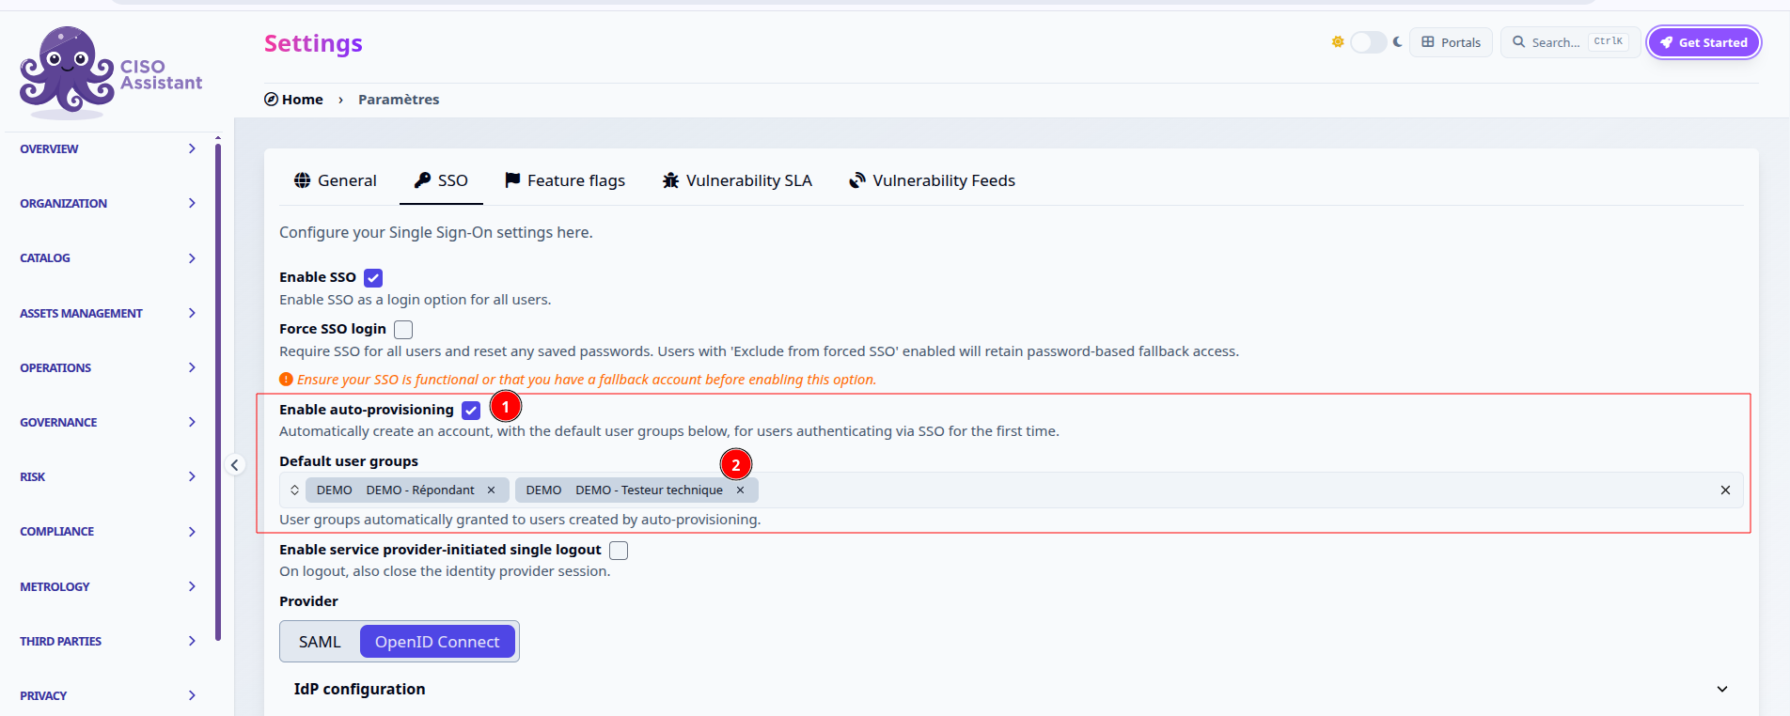Uncheck Enable auto-provisioning checkbox
Image resolution: width=1790 pixels, height=716 pixels.
tap(471, 411)
